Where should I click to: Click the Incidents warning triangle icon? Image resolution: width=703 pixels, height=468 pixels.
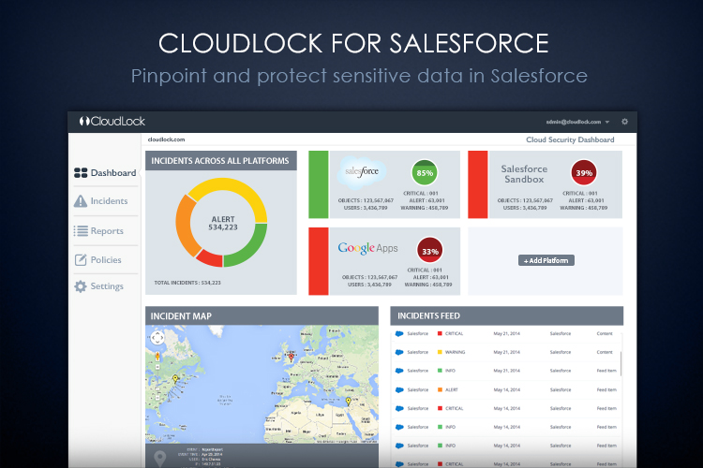coord(81,201)
